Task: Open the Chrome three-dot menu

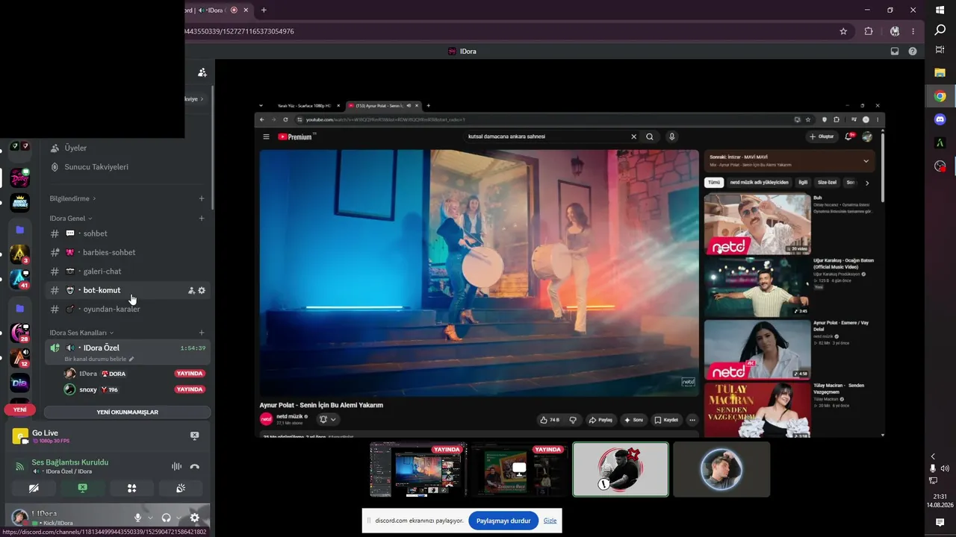Action: (913, 31)
